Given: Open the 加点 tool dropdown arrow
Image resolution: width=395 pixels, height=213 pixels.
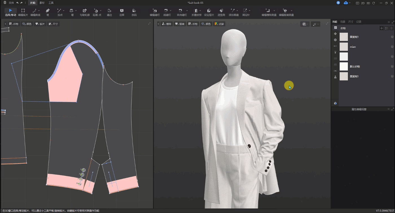Looking at the screenshot, I should (x=63, y=11).
